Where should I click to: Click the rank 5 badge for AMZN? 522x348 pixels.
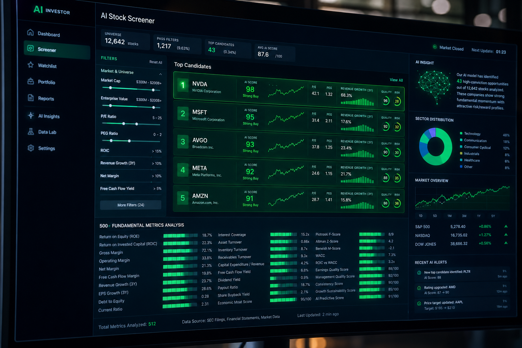pyautogui.click(x=183, y=198)
